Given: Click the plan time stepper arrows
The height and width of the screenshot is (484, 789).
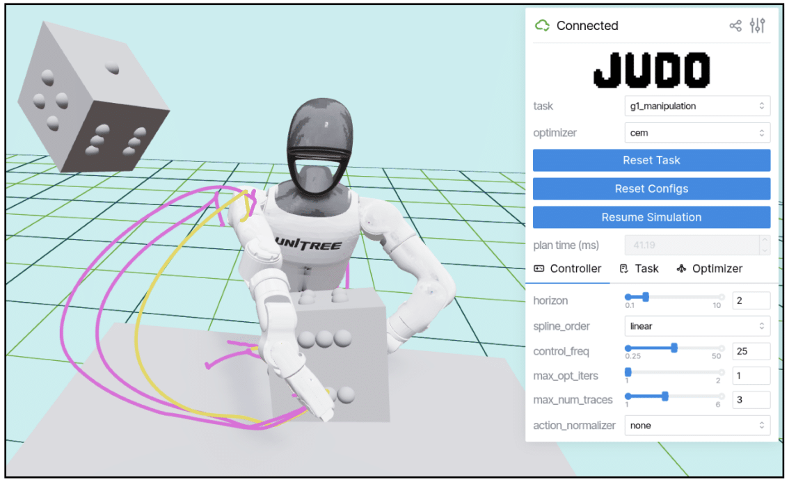Looking at the screenshot, I should [x=765, y=245].
